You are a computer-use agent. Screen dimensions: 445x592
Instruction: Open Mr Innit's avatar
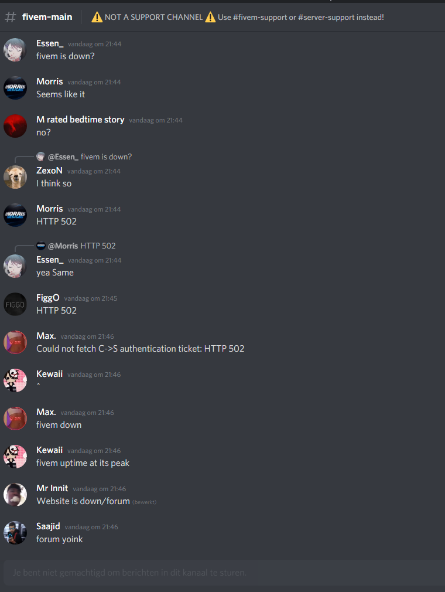coord(15,495)
